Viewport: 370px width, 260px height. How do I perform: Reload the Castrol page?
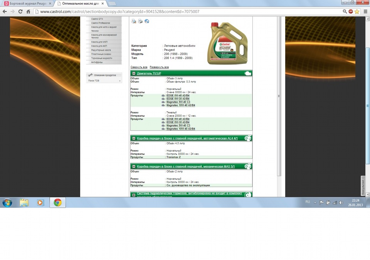tap(20, 11)
